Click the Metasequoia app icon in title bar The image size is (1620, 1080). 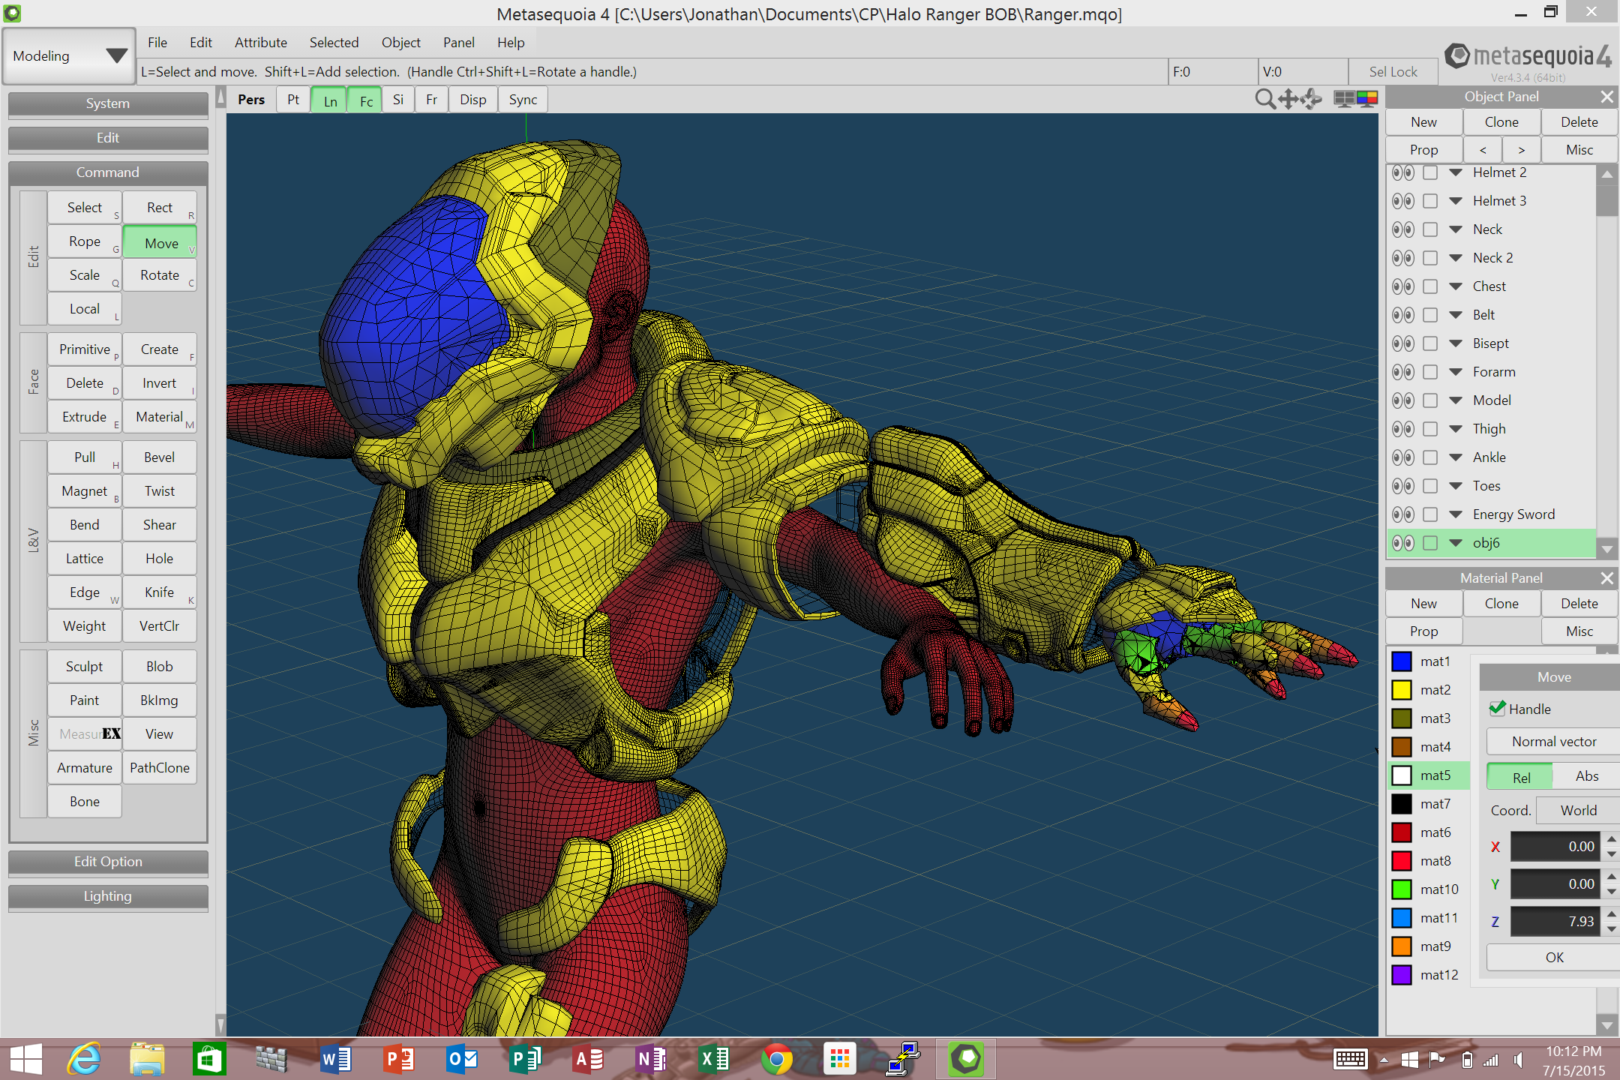(13, 13)
